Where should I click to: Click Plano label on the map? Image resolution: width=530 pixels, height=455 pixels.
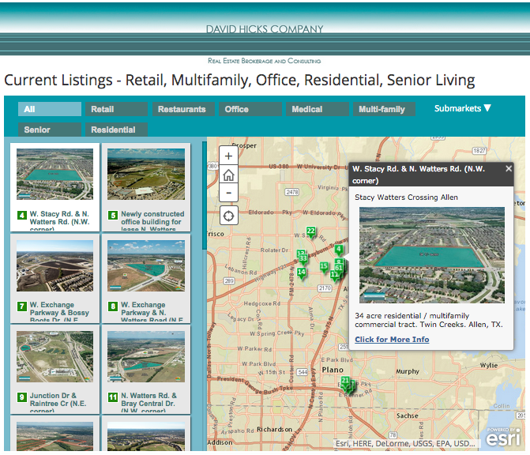coord(333,370)
